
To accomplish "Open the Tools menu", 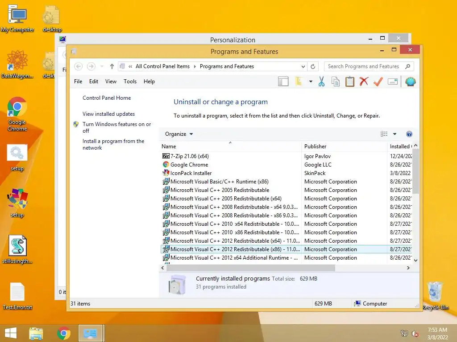I will coord(130,81).
